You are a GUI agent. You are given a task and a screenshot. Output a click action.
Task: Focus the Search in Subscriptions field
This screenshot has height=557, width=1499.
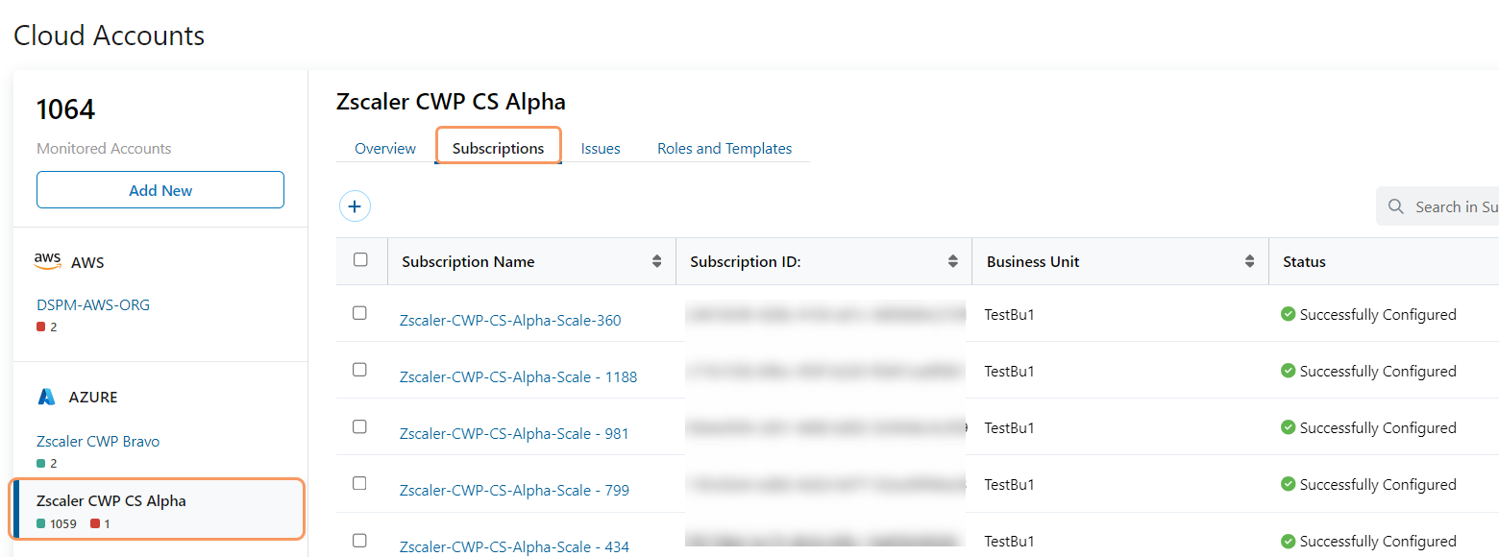tap(1438, 206)
